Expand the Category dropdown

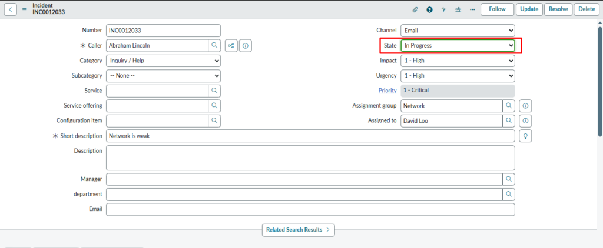pos(163,61)
